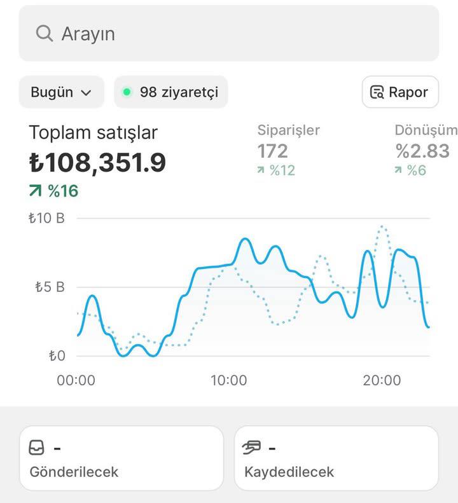Click the report icon inside Rapor button
The width and height of the screenshot is (458, 503).
[377, 92]
